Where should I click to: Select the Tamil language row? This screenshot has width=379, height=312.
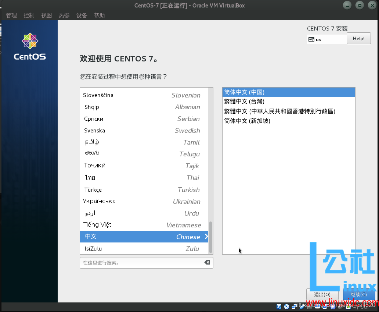[x=144, y=142]
